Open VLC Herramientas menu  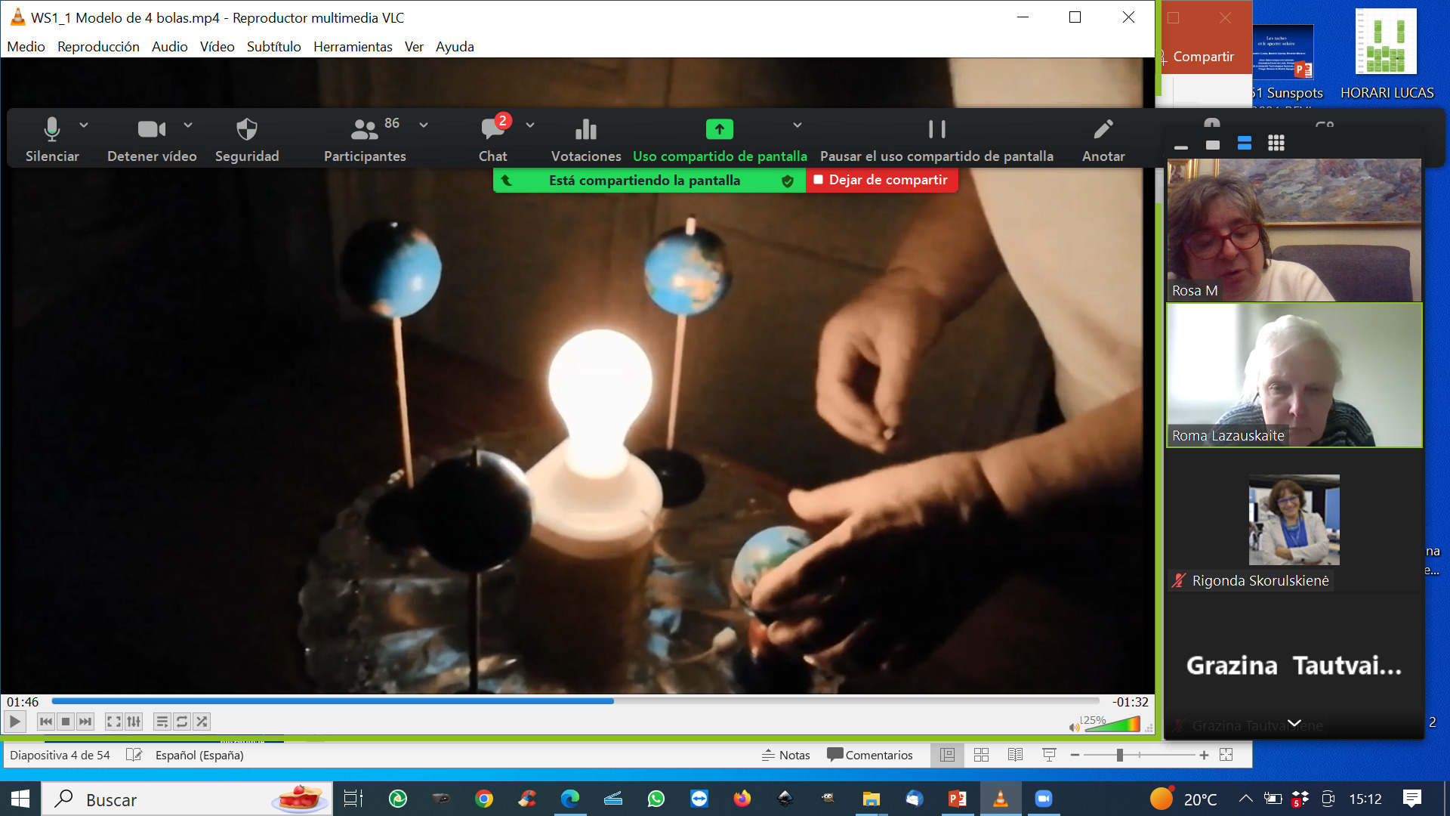353,46
